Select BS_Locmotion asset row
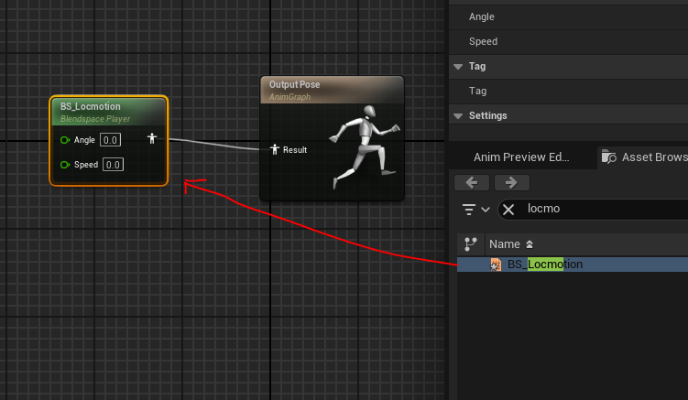 pyautogui.click(x=573, y=265)
